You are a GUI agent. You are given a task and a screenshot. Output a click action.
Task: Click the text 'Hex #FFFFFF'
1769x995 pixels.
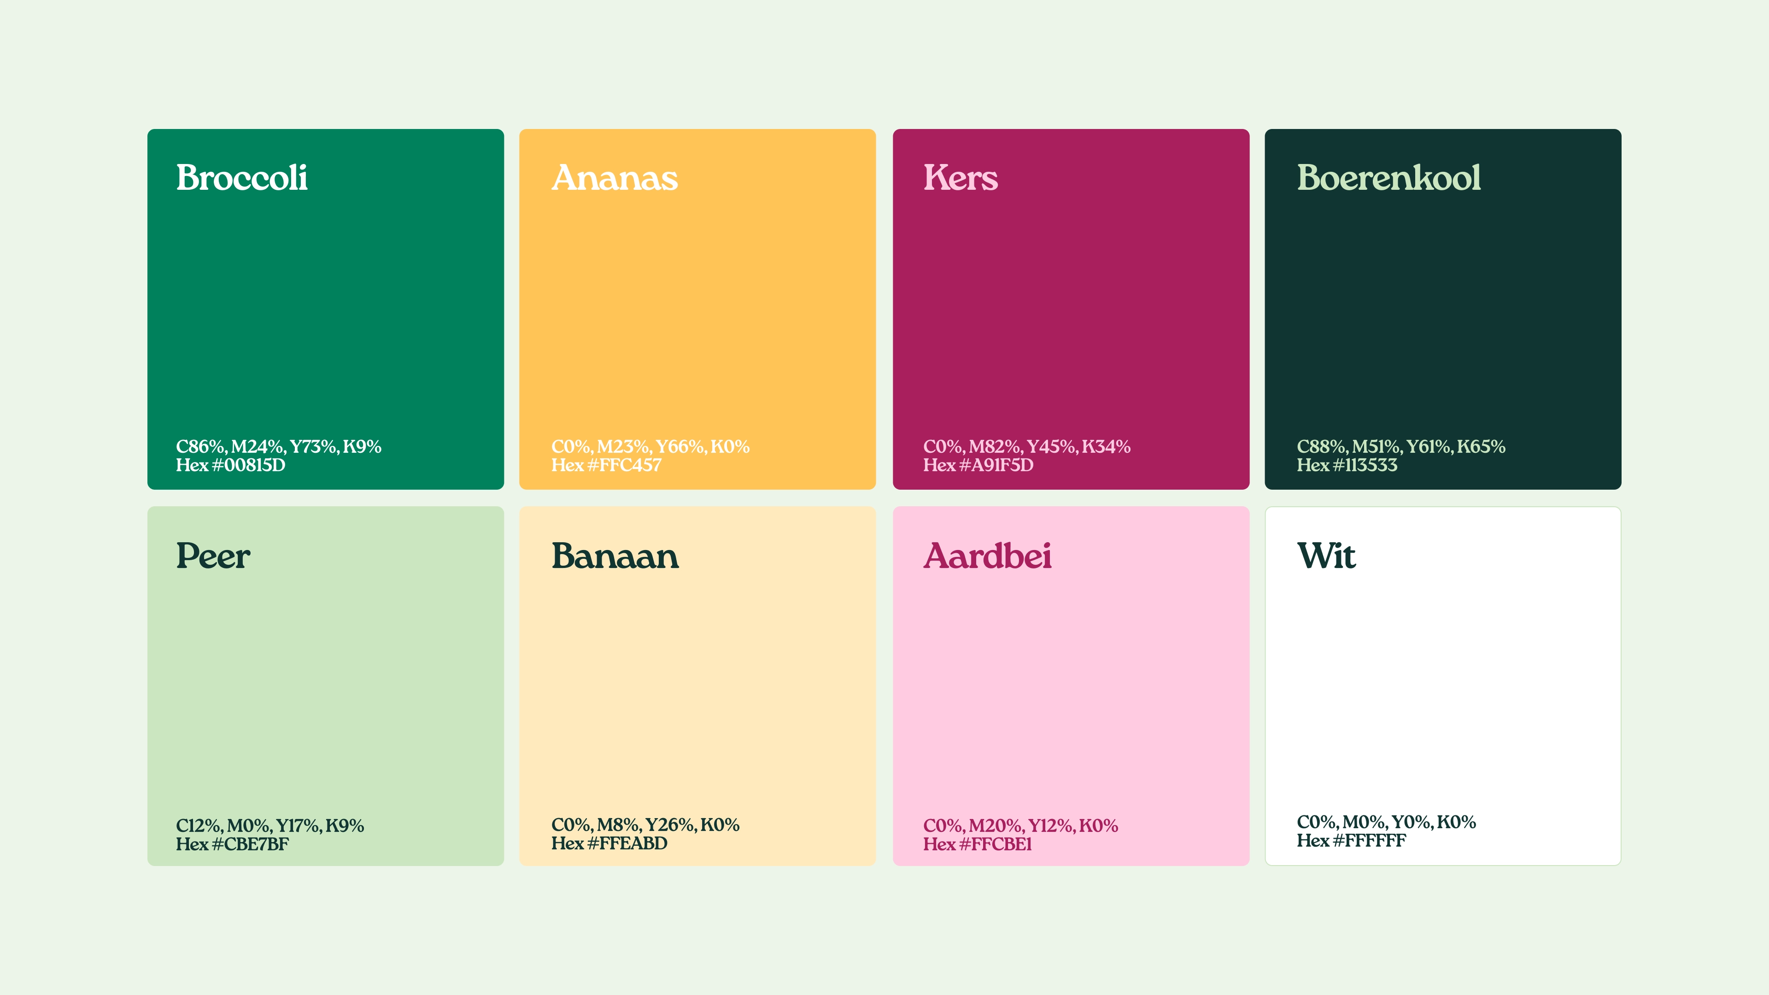1351,841
